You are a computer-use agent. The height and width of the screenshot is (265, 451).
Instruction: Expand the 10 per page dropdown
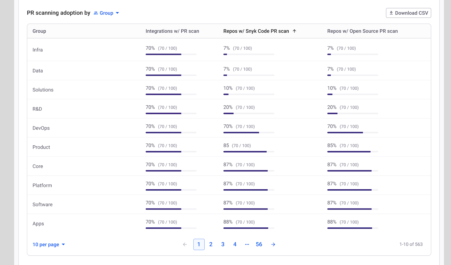point(46,244)
